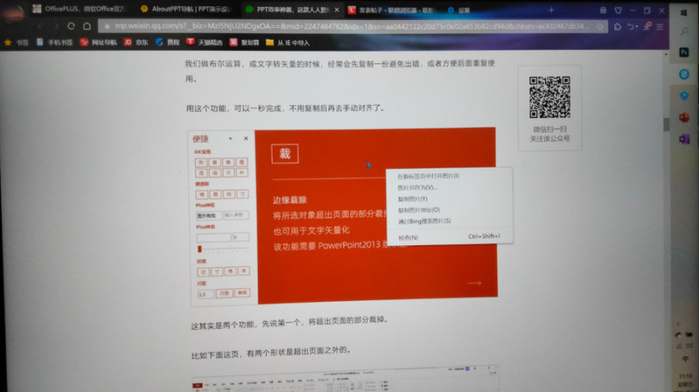Close the 便捷 panel with the X
699x392 pixels.
[x=246, y=138]
